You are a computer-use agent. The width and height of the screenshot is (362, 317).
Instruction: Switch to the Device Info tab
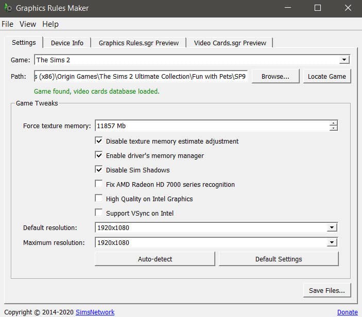tap(67, 43)
